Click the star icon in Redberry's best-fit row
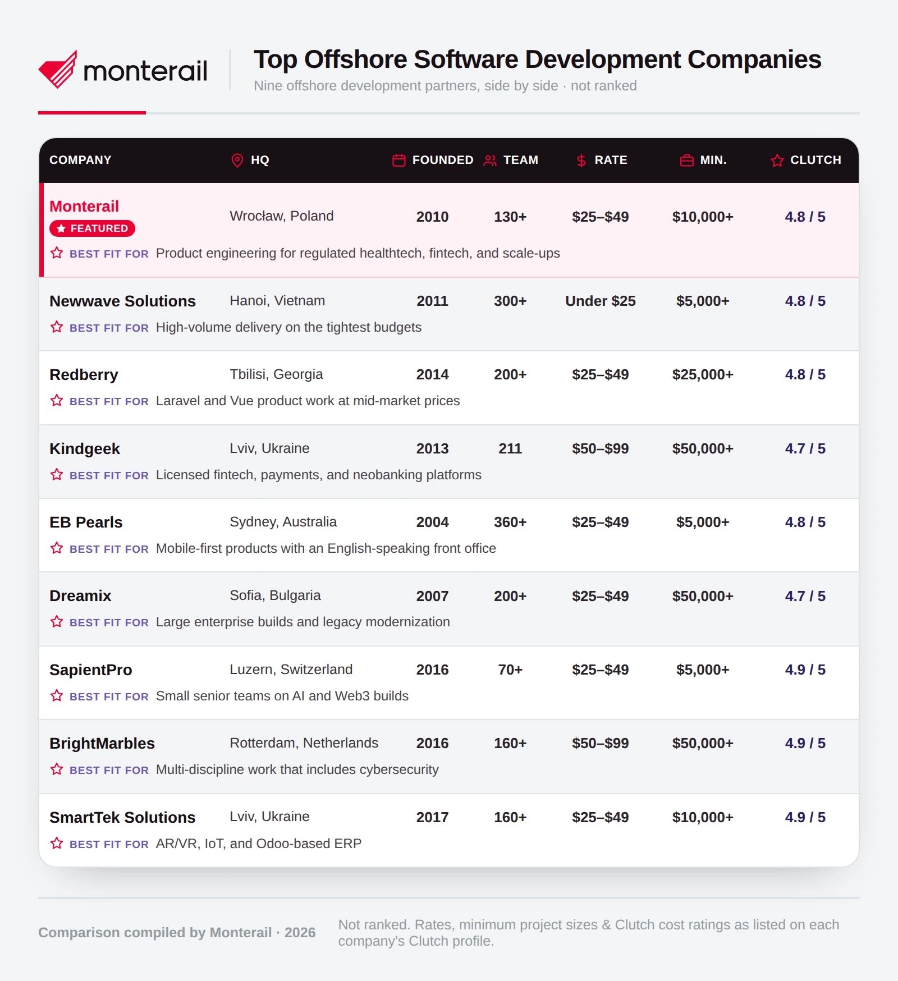The width and height of the screenshot is (898, 981). [x=57, y=401]
